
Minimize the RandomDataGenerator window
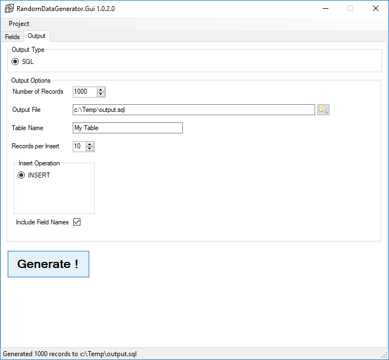tap(326, 8)
